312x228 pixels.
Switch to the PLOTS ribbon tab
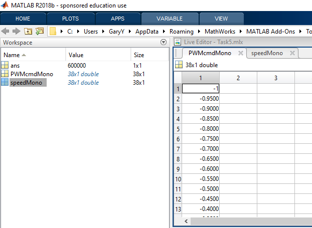pos(70,19)
